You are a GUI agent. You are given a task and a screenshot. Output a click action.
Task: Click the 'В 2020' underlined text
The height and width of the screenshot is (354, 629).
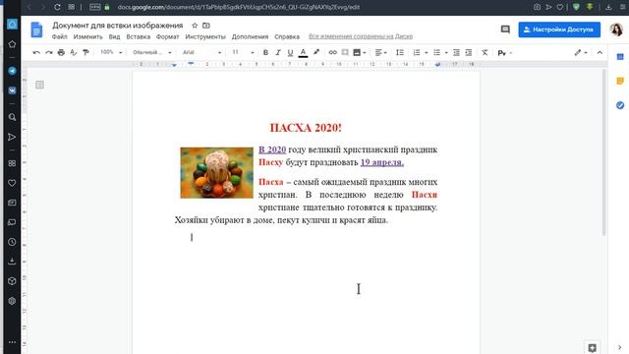pyautogui.click(x=272, y=149)
